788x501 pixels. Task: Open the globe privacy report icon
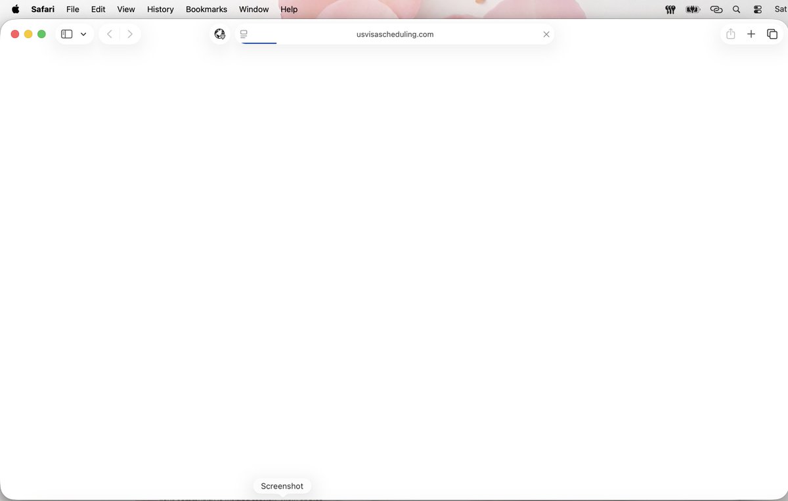220,34
